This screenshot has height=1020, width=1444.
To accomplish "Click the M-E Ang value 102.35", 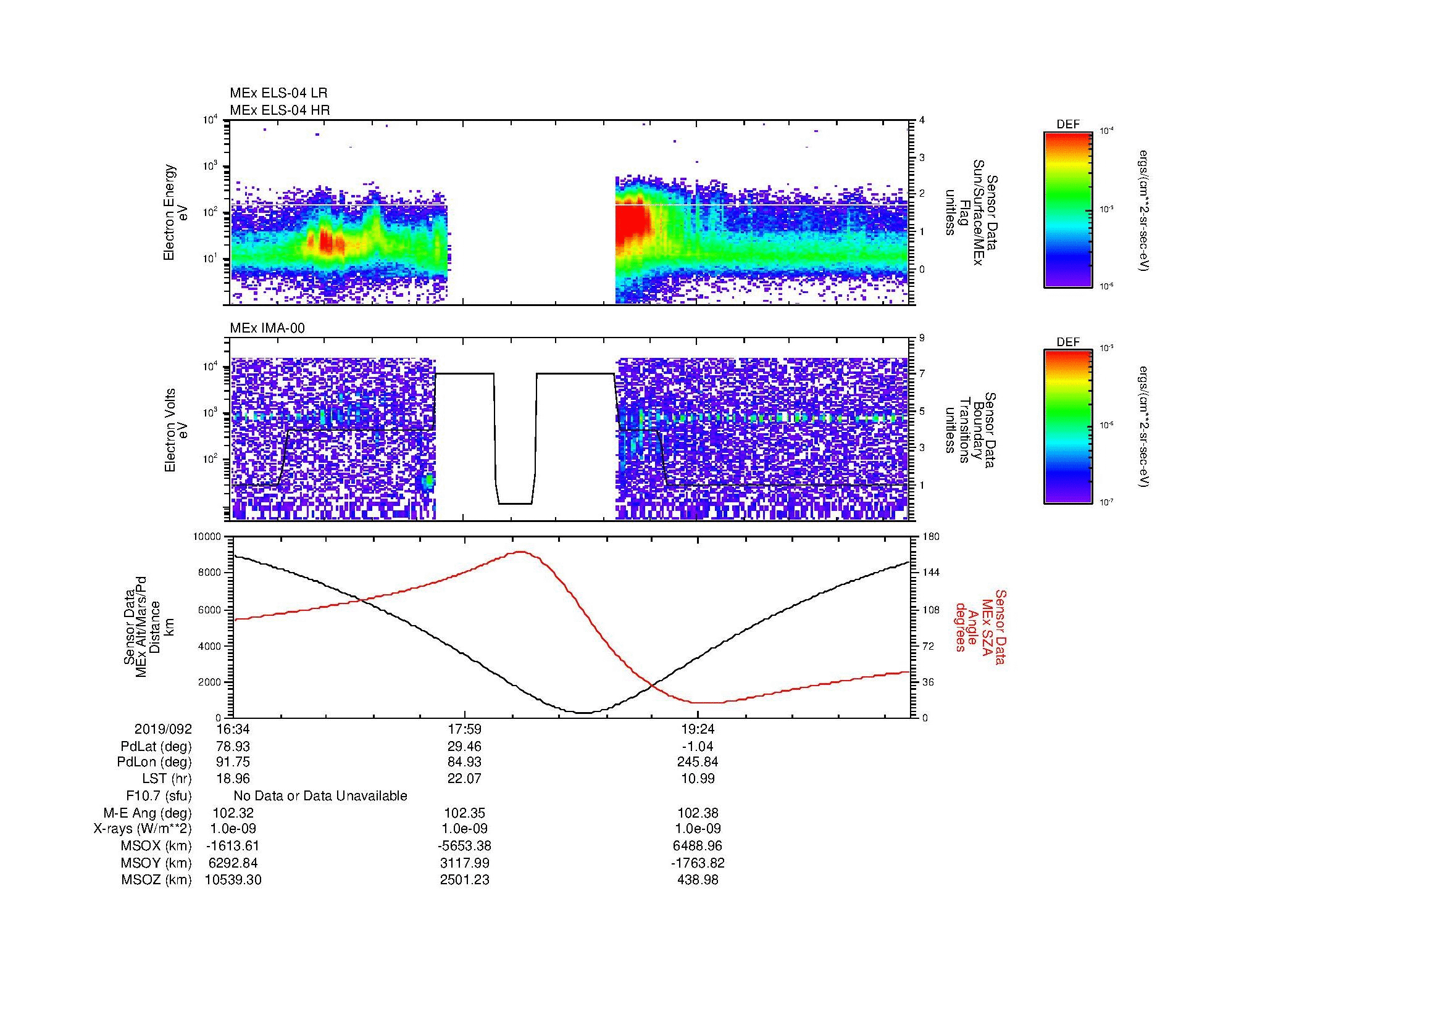I will coord(464,813).
